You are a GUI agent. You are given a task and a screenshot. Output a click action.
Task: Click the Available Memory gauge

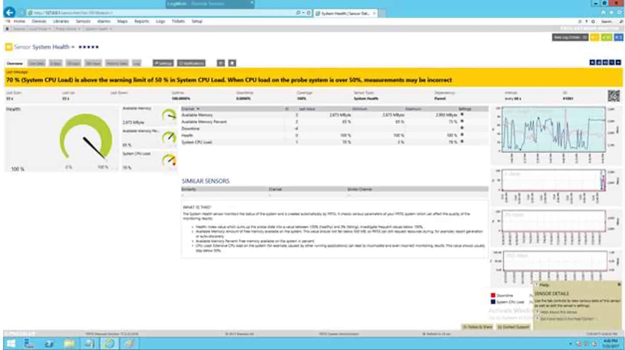point(169,115)
